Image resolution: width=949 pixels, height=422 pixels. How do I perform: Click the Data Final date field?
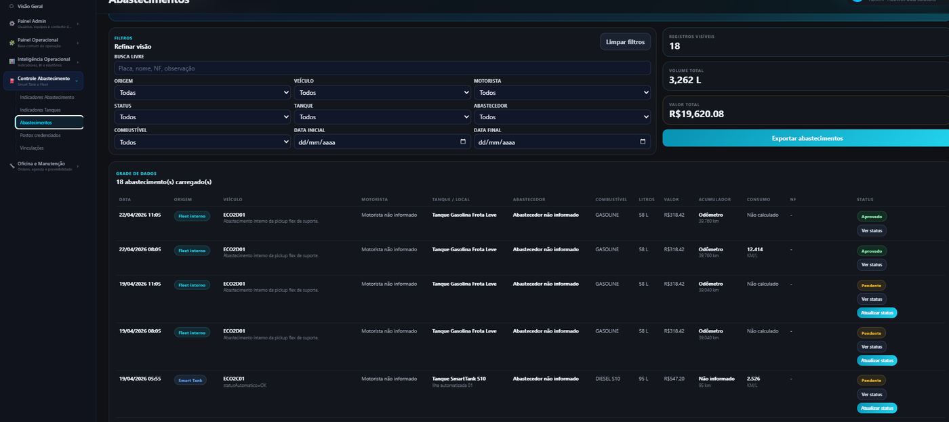(x=562, y=142)
